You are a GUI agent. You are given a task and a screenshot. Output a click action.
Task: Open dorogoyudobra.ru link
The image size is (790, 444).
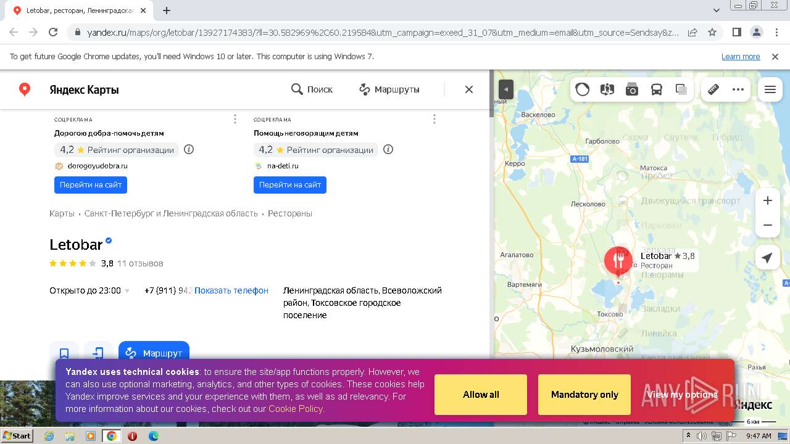click(98, 166)
